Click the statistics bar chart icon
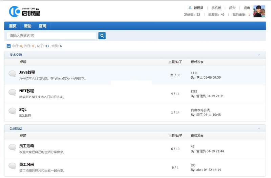This screenshot has width=271, height=178. (x=8, y=46)
